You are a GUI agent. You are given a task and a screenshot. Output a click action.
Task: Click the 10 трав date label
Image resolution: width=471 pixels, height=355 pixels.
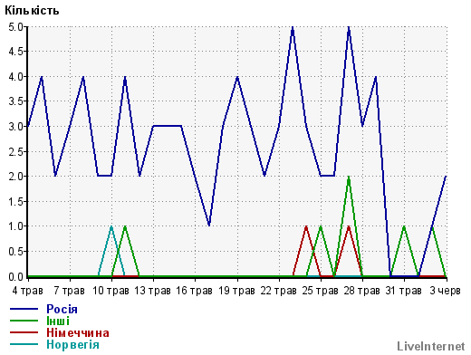tap(111, 291)
